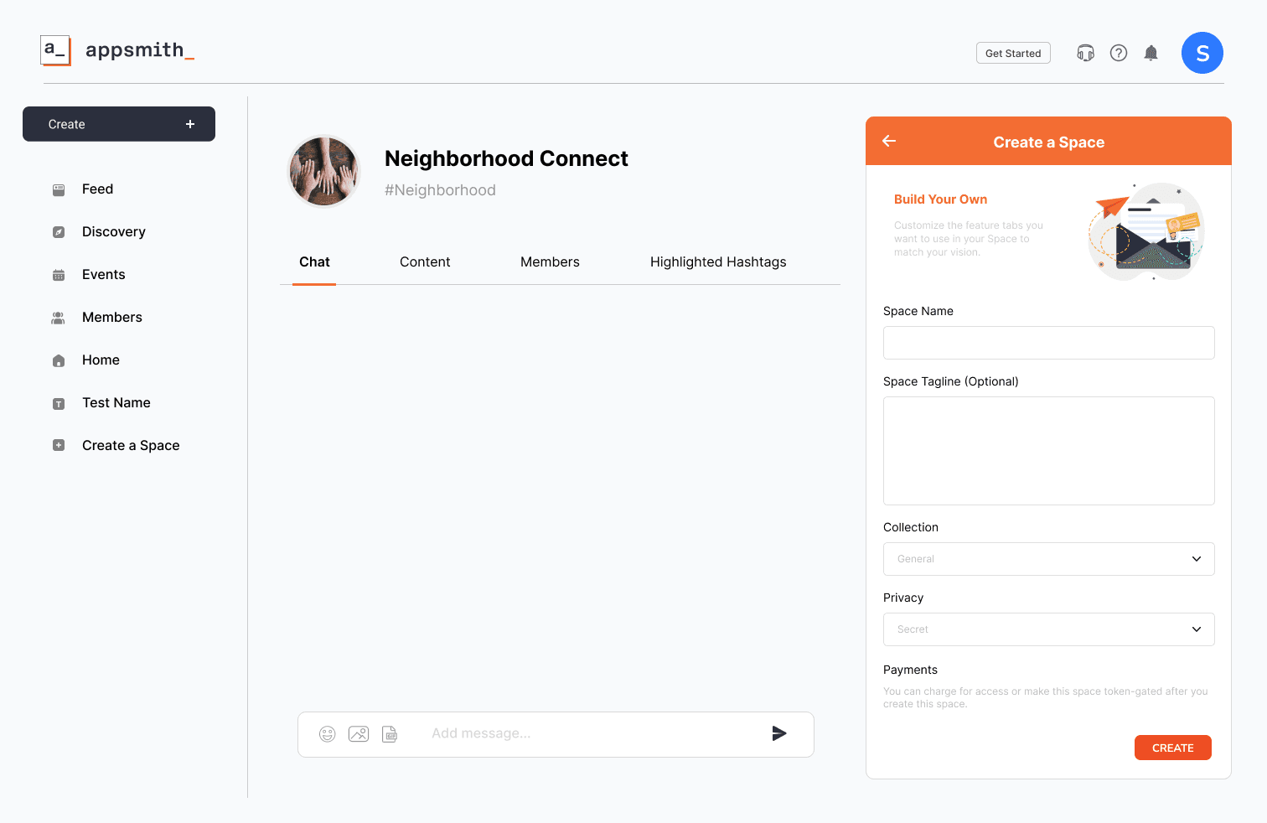Open support via headset icon
Image resolution: width=1267 pixels, height=823 pixels.
(1085, 52)
